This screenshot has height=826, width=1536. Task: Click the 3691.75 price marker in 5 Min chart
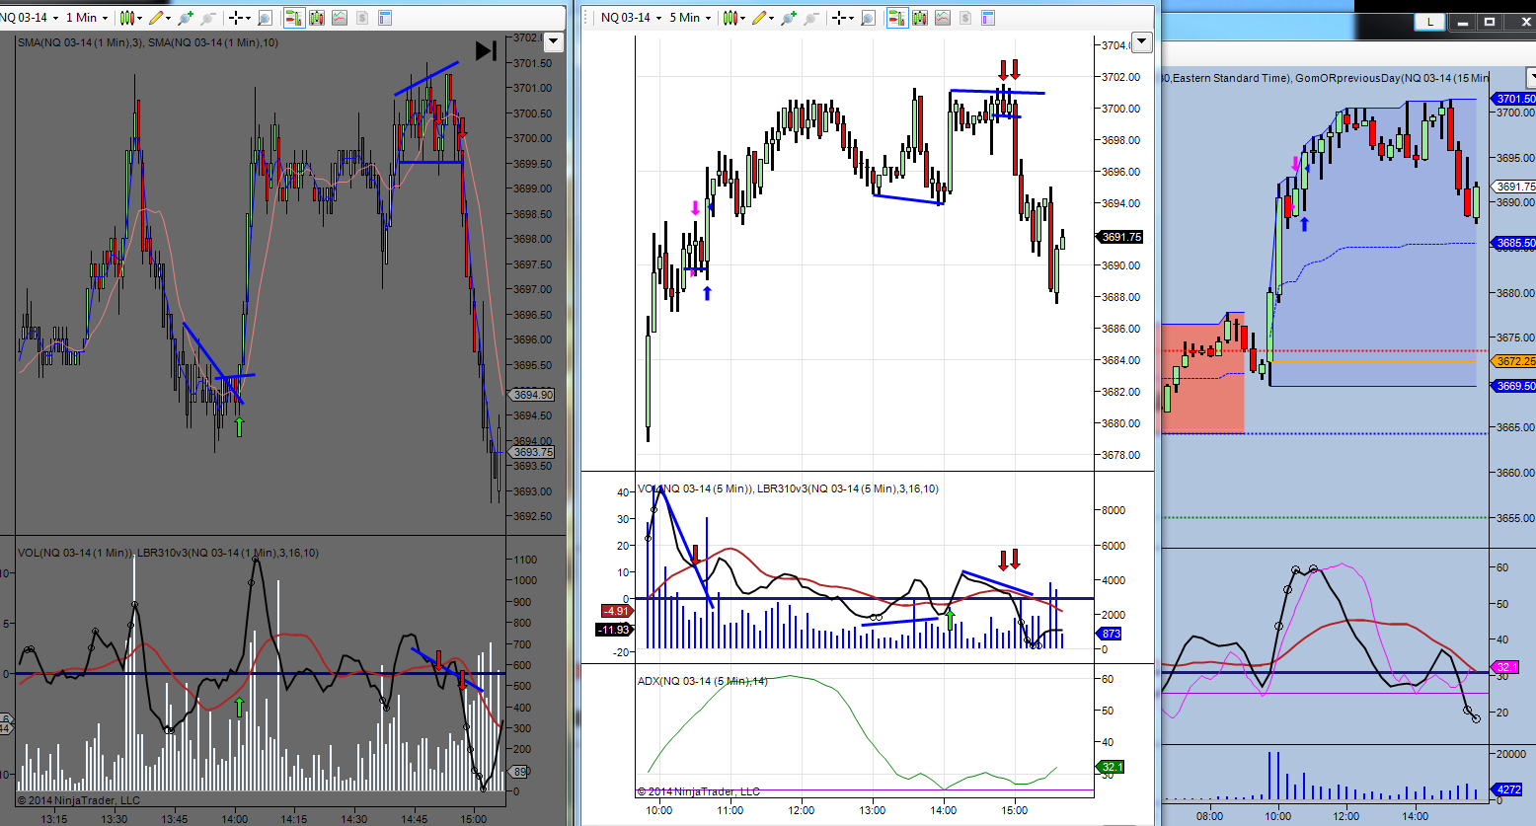pos(1120,237)
